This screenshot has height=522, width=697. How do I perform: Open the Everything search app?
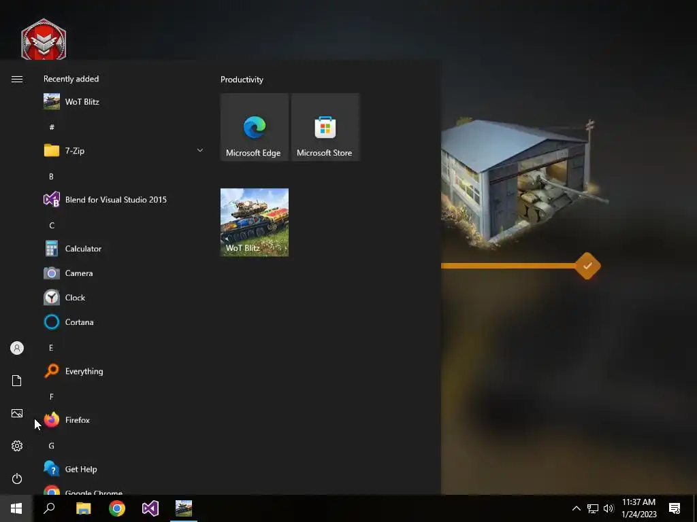(123, 371)
